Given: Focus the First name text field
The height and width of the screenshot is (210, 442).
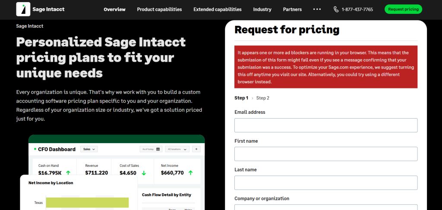Looking at the screenshot, I should [326, 154].
